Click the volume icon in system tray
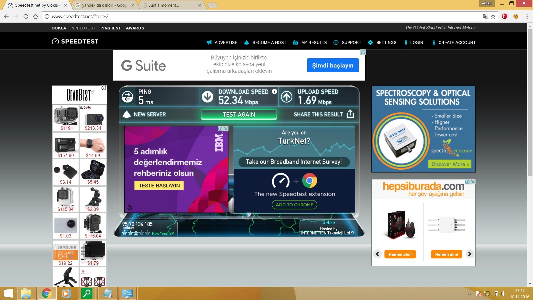 504,294
